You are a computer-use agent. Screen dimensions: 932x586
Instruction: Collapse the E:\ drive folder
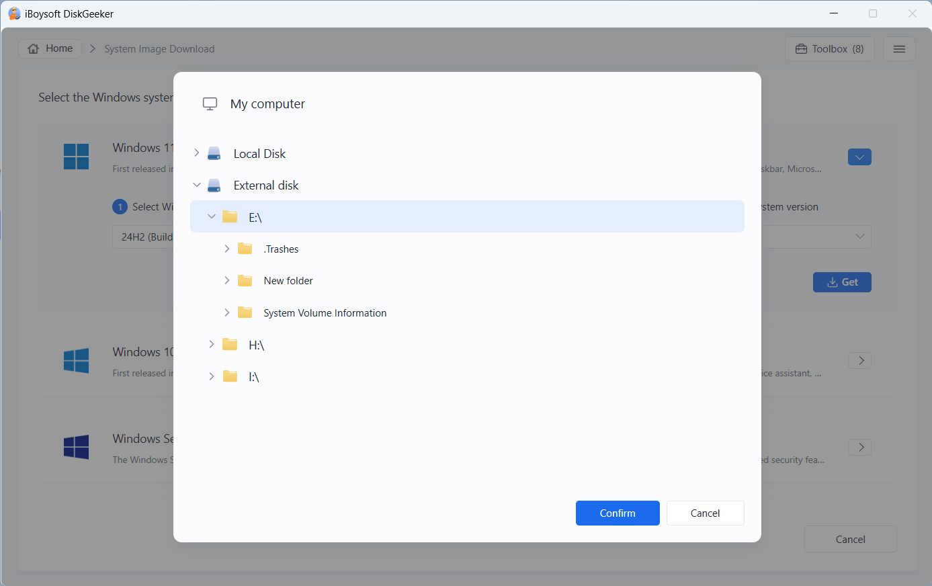pyautogui.click(x=211, y=216)
